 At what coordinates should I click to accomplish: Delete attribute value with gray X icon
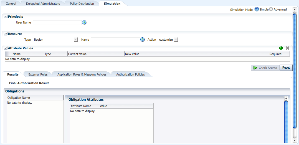click(287, 48)
